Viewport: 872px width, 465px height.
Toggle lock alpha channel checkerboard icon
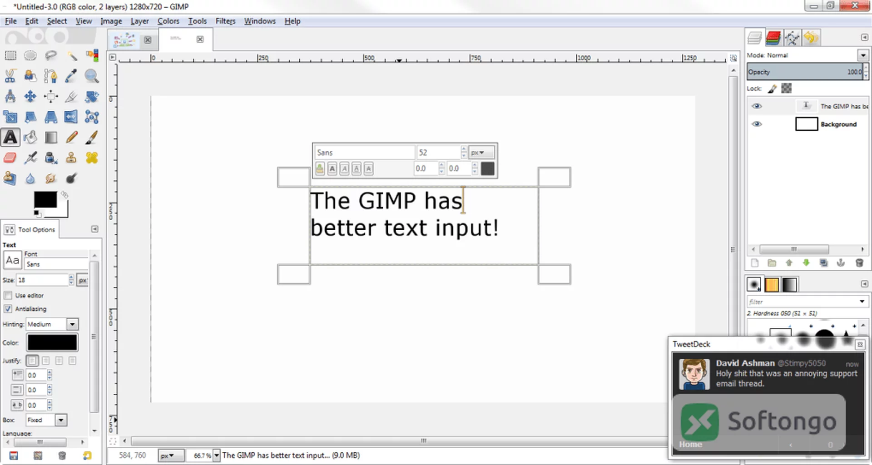[787, 89]
